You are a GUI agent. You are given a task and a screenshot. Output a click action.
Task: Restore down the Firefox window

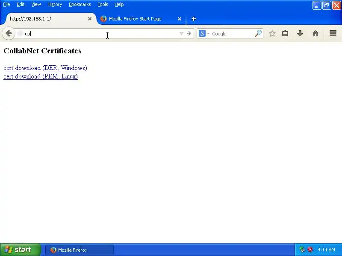click(327, 6)
